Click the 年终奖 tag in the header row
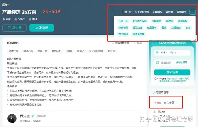 [169, 12]
